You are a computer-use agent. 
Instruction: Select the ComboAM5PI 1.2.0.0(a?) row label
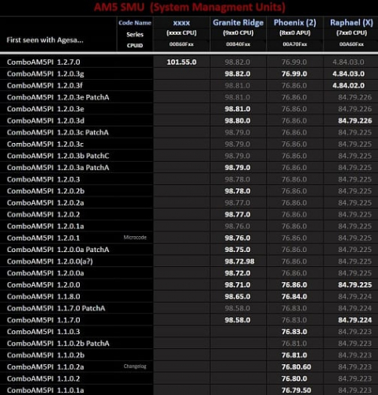tap(50, 261)
